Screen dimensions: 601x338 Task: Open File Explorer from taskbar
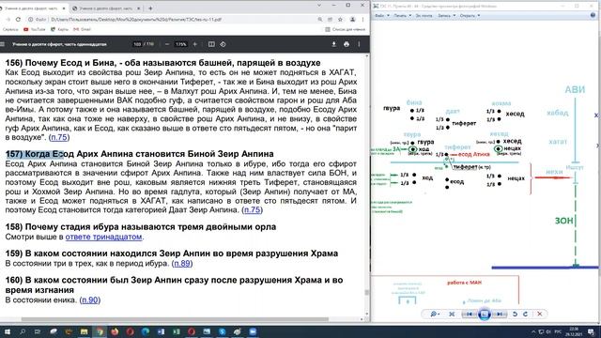coord(84,331)
